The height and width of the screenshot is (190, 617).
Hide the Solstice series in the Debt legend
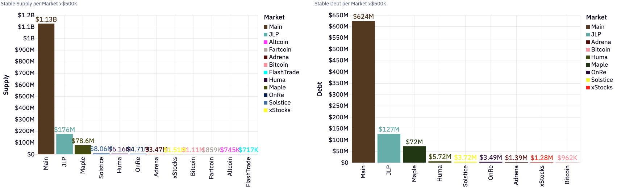coord(602,80)
